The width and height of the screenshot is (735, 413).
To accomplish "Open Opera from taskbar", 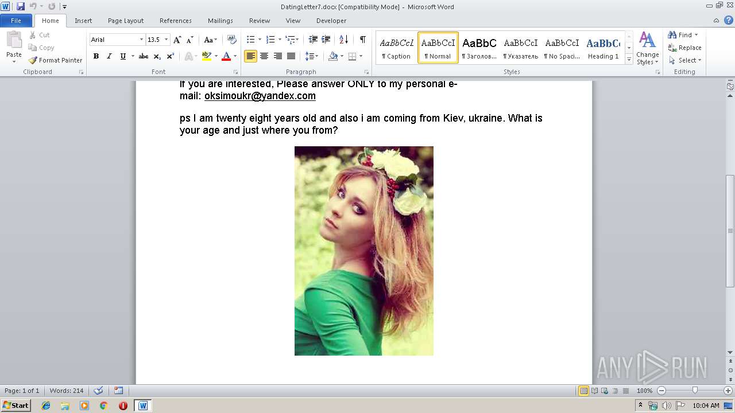I will tap(123, 406).
